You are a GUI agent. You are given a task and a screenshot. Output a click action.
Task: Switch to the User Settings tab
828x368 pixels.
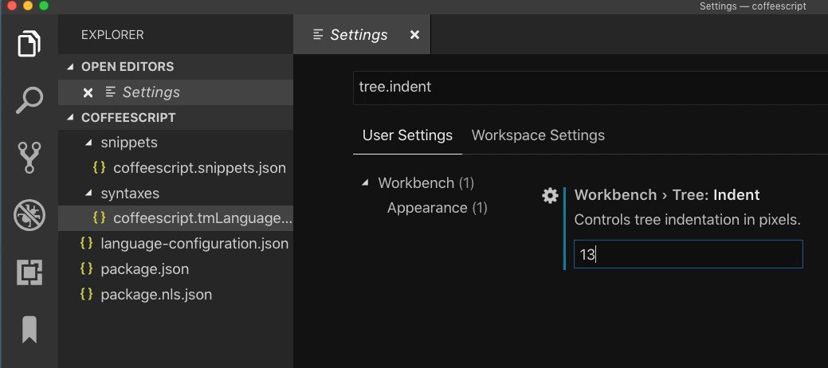pos(407,135)
